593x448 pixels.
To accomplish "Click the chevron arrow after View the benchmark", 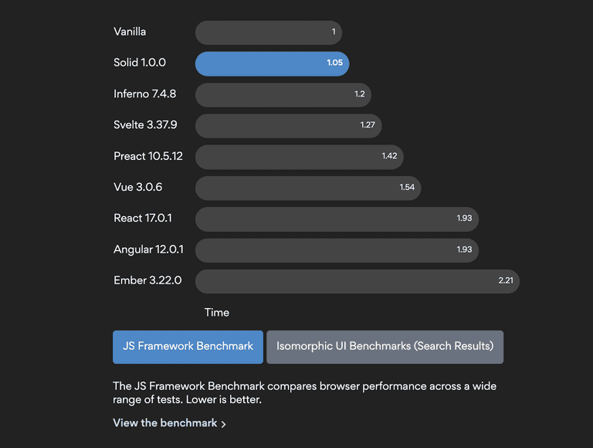I will [x=224, y=424].
